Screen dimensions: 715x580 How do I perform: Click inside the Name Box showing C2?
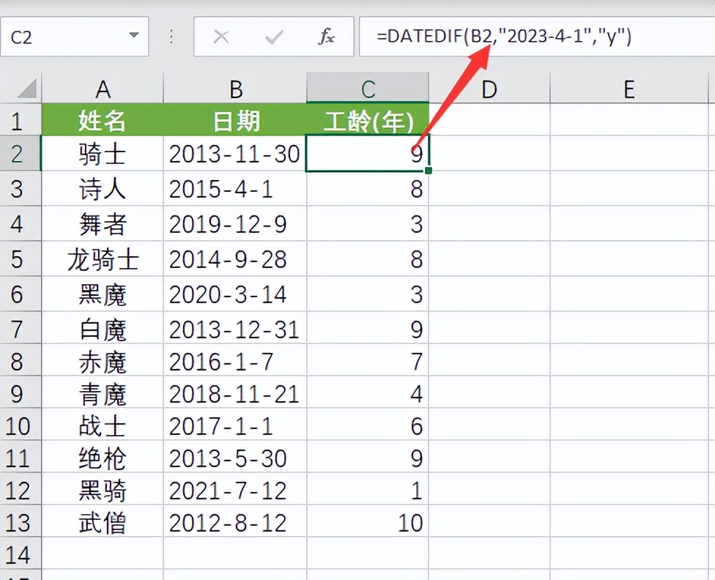pos(59,36)
